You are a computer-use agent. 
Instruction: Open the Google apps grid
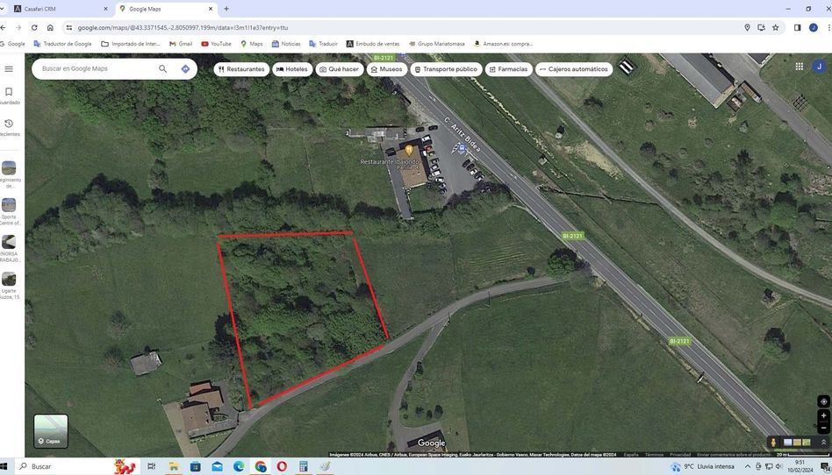tap(799, 66)
